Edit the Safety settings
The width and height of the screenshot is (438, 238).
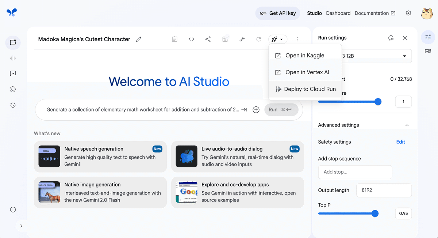click(x=400, y=141)
